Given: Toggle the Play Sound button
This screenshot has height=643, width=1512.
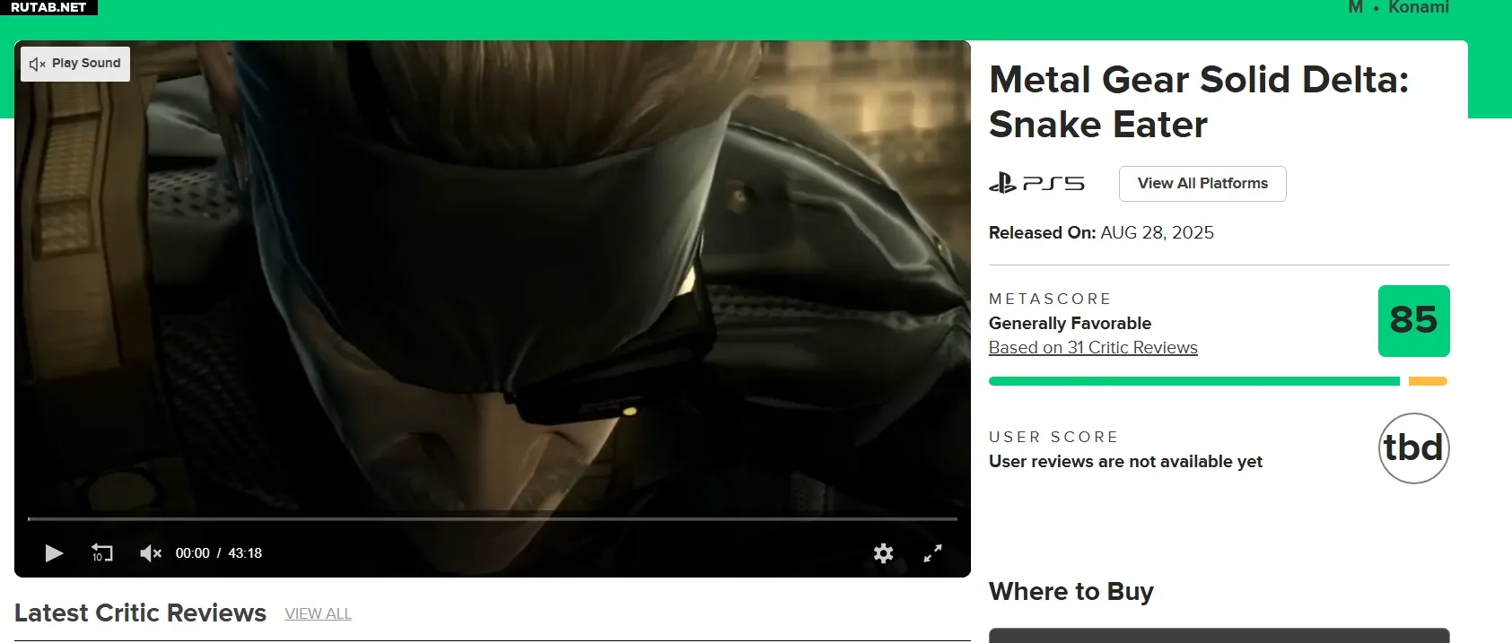Looking at the screenshot, I should coord(75,64).
